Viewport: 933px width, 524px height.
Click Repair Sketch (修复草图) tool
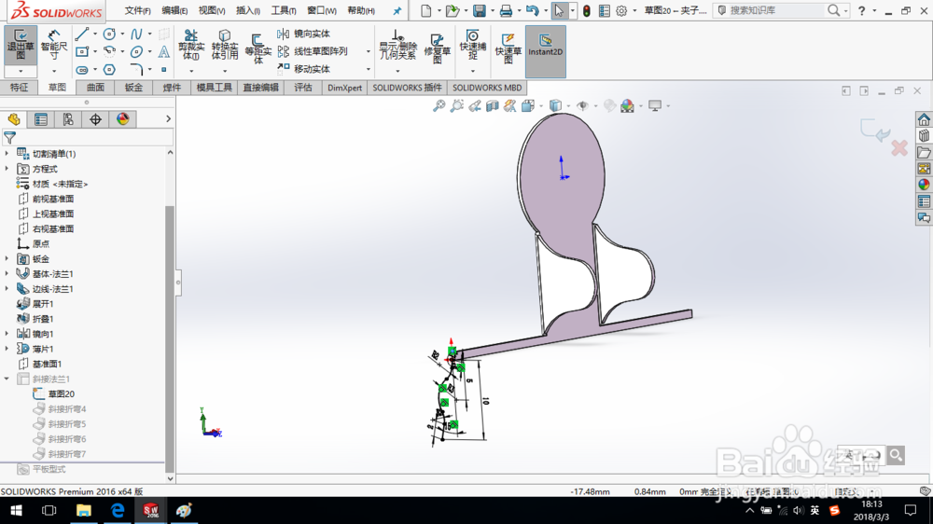(437, 48)
